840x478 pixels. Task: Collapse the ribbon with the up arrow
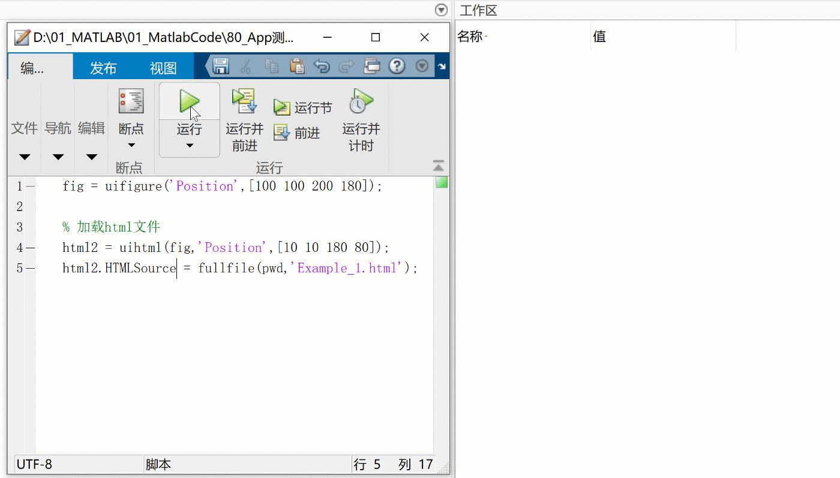point(437,166)
